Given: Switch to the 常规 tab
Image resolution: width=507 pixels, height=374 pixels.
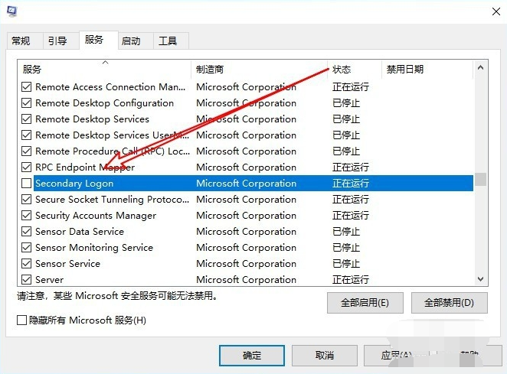Looking at the screenshot, I should point(21,41).
